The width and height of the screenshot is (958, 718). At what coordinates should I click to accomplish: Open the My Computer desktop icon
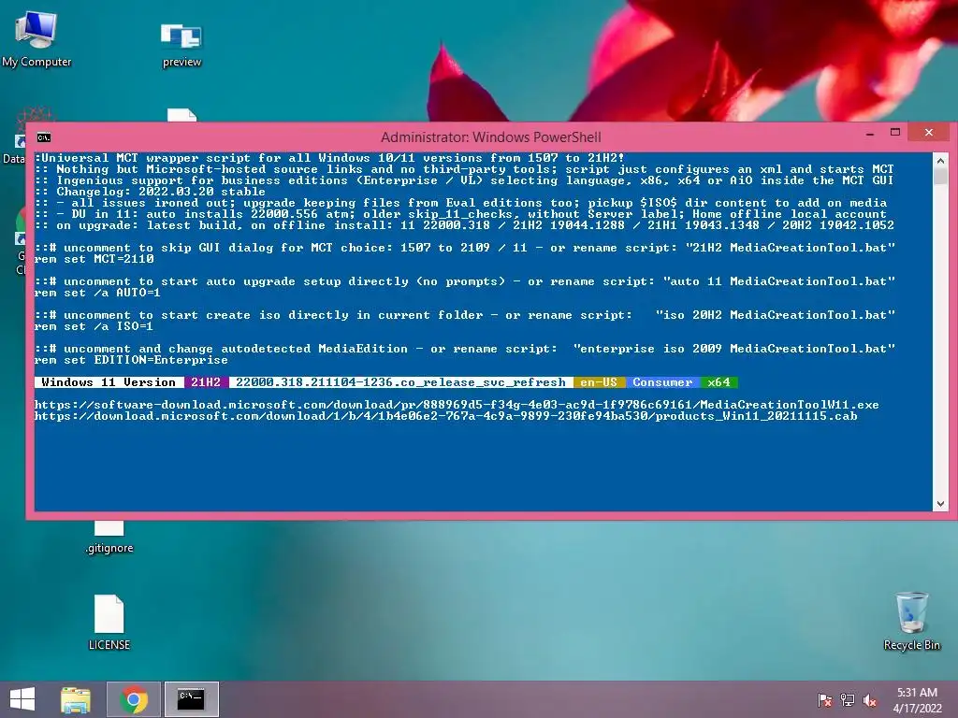tap(36, 38)
